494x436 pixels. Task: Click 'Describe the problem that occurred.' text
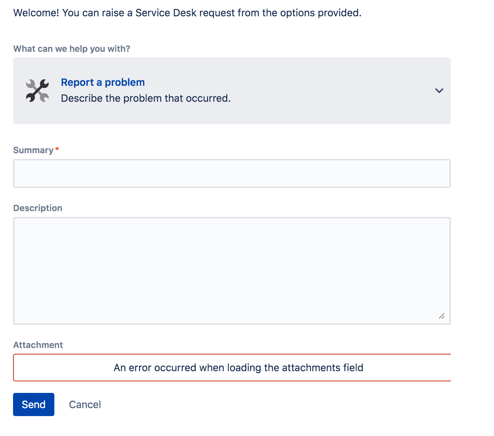coord(146,98)
